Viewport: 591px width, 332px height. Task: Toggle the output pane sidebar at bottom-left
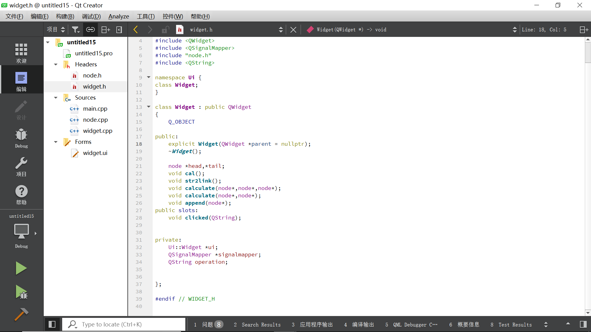pyautogui.click(x=52, y=324)
